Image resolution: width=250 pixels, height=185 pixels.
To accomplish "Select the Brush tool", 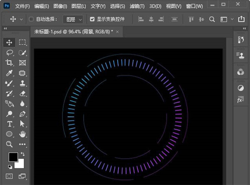I will (9, 83).
